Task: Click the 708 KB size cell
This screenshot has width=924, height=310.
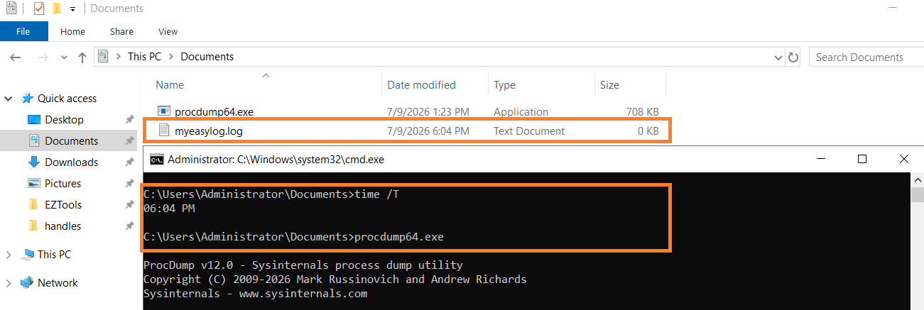Action: pyautogui.click(x=642, y=111)
